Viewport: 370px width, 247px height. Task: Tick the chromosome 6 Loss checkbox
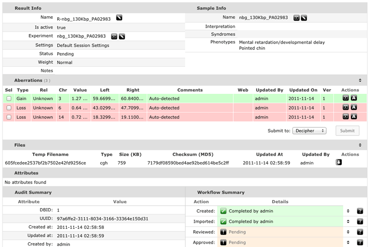tap(8, 108)
